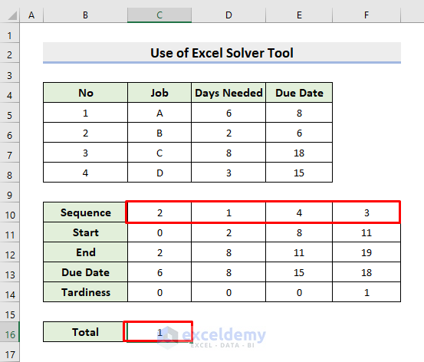Select Days Needed cell for job B
The width and height of the screenshot is (424, 362).
click(x=228, y=133)
